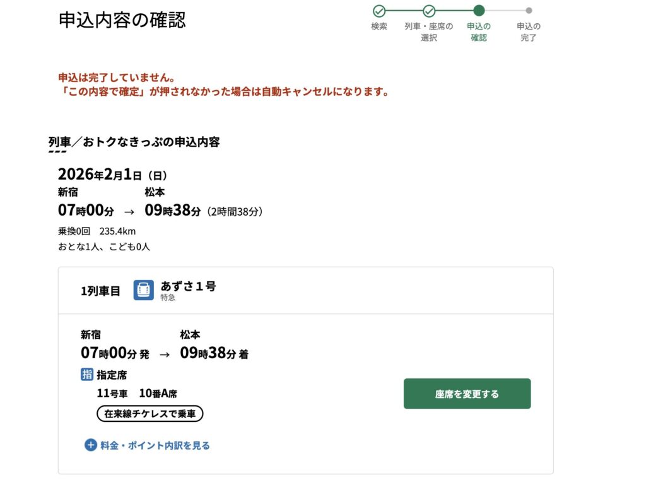The width and height of the screenshot is (646, 483).
Task: Click the checkmark icon above 検索
Action: click(379, 11)
